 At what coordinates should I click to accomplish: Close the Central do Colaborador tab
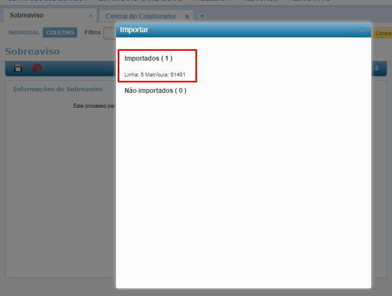coord(187,16)
